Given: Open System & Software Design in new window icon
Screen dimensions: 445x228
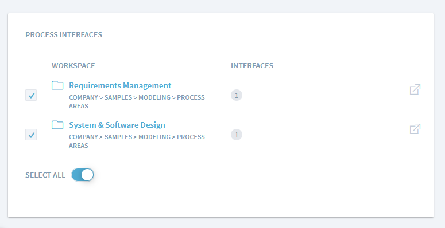Looking at the screenshot, I should click(x=415, y=129).
